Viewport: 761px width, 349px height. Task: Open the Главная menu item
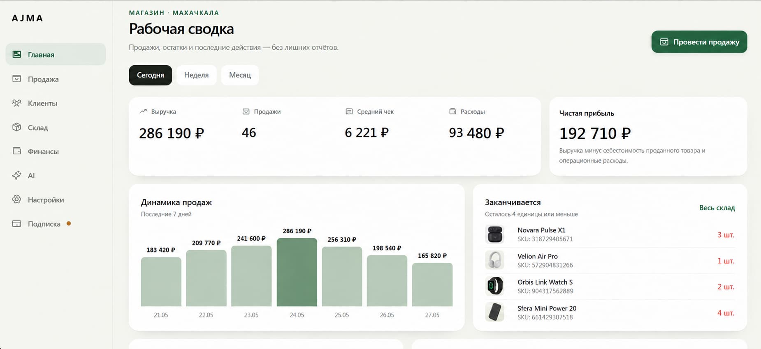coord(56,54)
